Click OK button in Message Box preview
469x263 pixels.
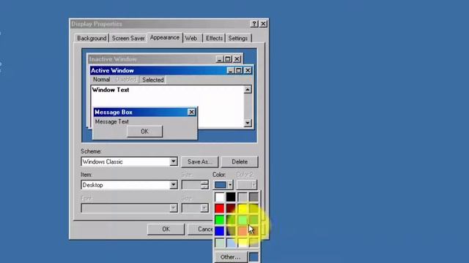pyautogui.click(x=145, y=131)
